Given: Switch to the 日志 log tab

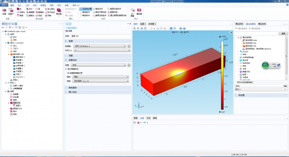Looking at the screenshot, I should 148,118.
